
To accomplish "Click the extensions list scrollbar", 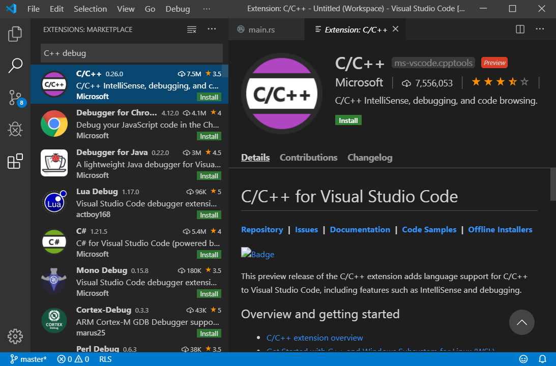I will 225,71.
